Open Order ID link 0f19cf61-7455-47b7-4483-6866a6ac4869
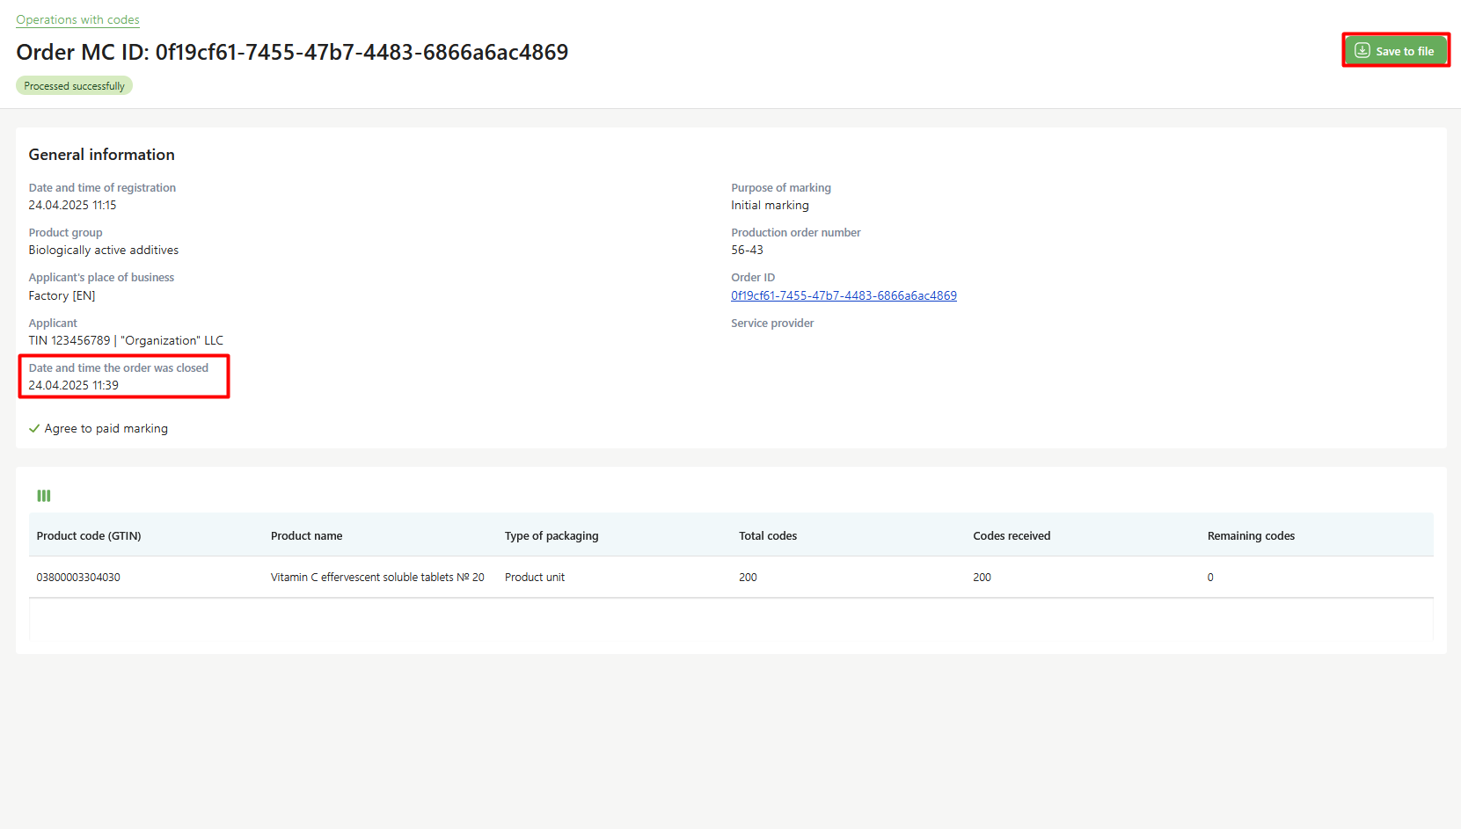This screenshot has width=1461, height=829. click(x=844, y=295)
